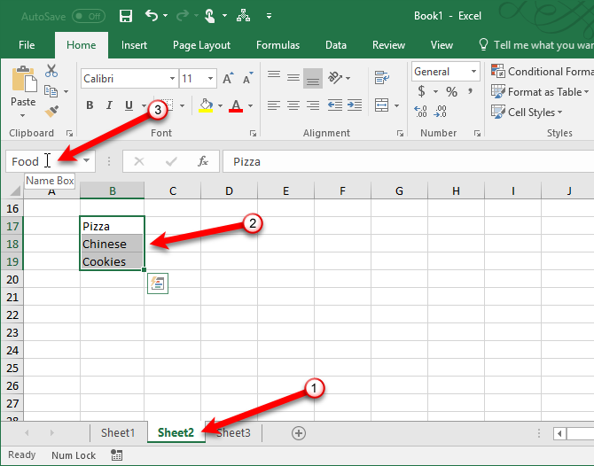
Task: Open the Name Box dropdown arrow
Action: coord(86,161)
